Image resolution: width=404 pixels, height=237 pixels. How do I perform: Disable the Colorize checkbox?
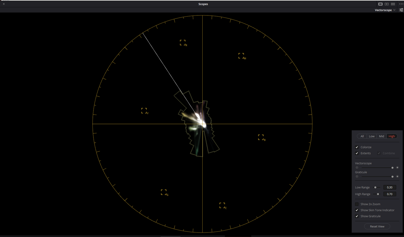(357, 147)
